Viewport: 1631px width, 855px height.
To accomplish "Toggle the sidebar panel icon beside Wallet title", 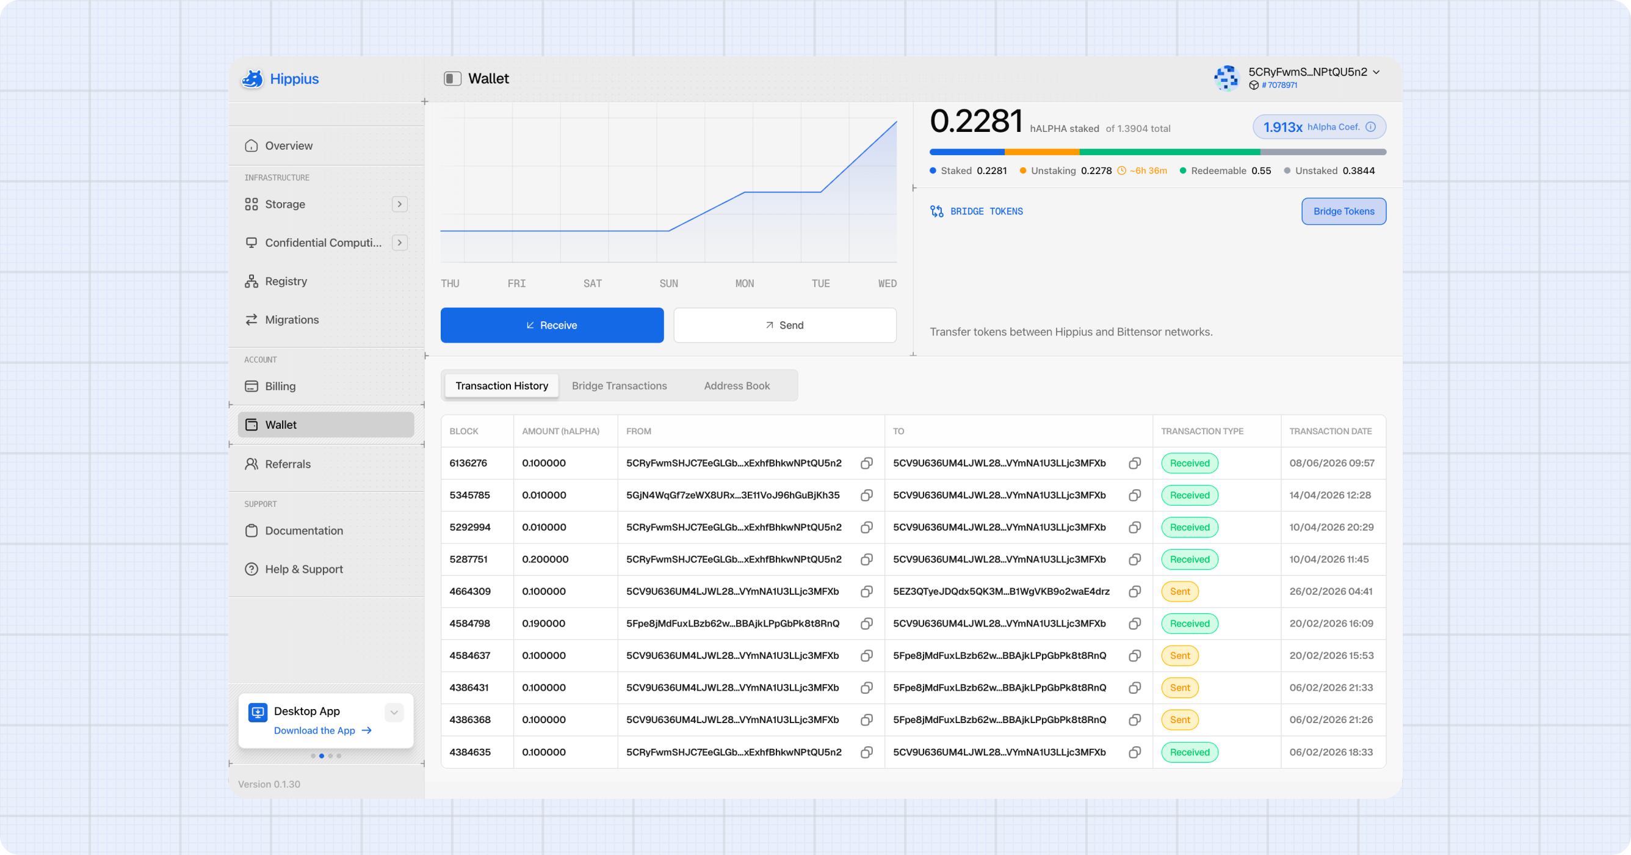I will 452,79.
